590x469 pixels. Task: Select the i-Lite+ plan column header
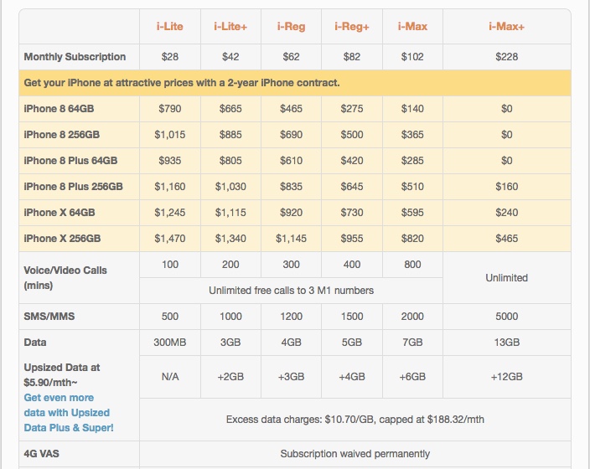(230, 26)
